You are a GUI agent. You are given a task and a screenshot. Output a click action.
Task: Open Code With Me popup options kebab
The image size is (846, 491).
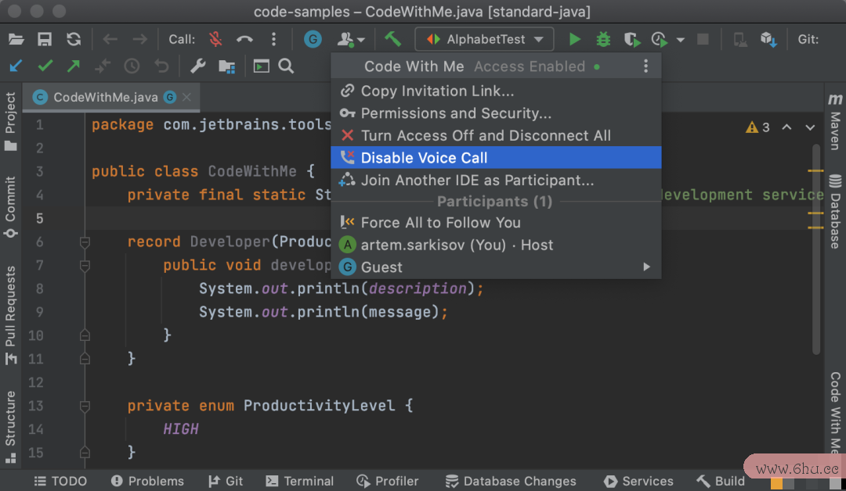(645, 66)
